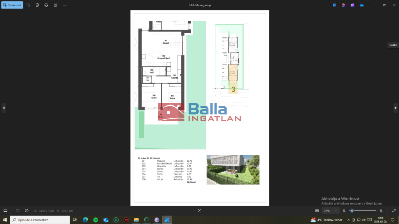Delete the image with the trash icon
Viewport: 399px width, 224px height.
pos(37,5)
